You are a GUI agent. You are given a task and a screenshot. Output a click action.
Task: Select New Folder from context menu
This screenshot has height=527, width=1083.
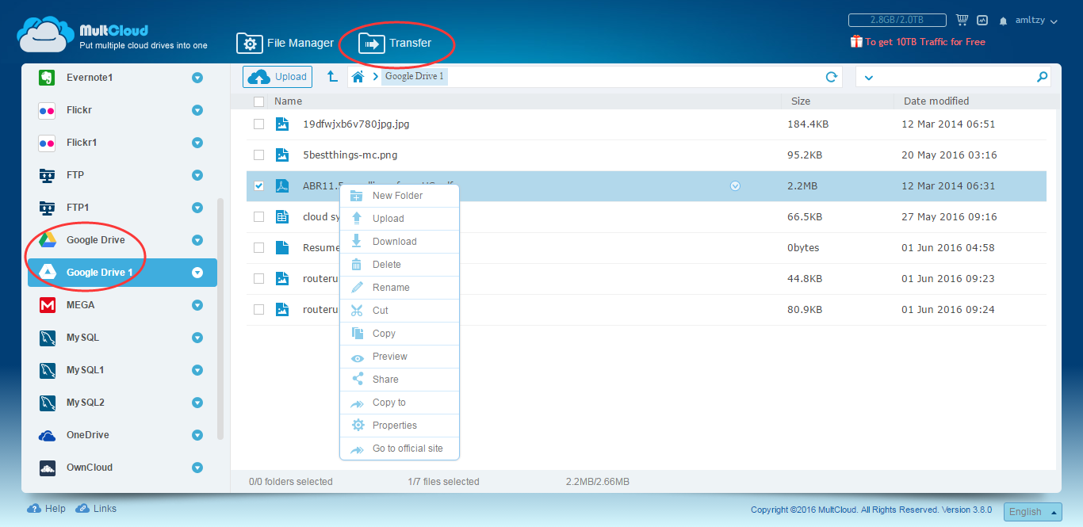coord(400,196)
